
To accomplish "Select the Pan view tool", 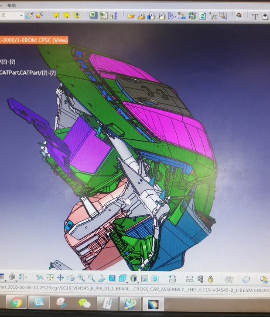I will click(x=60, y=278).
